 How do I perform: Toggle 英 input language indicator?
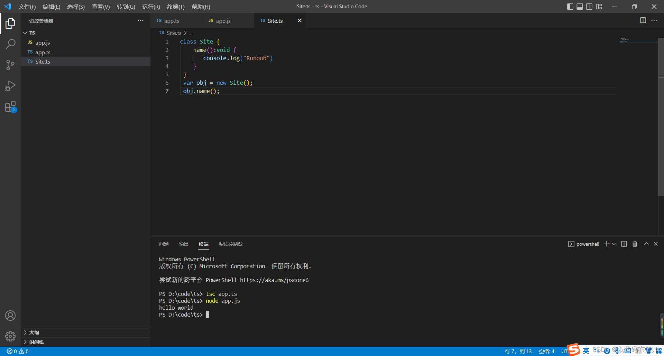point(586,351)
